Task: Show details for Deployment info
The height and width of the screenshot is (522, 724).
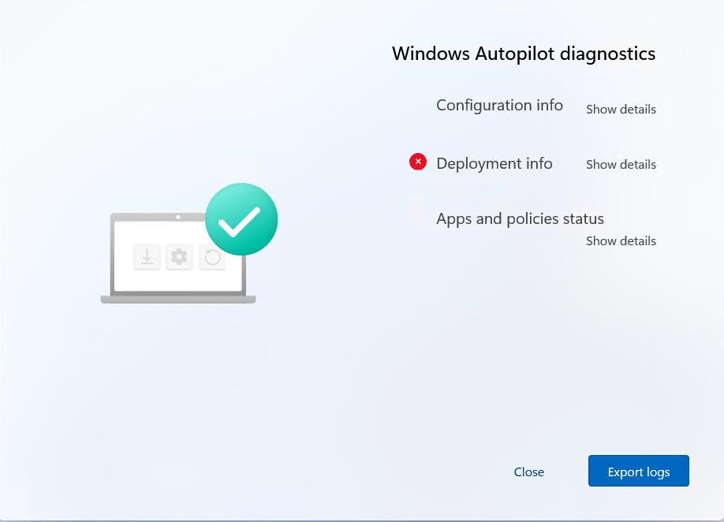Action: point(621,164)
